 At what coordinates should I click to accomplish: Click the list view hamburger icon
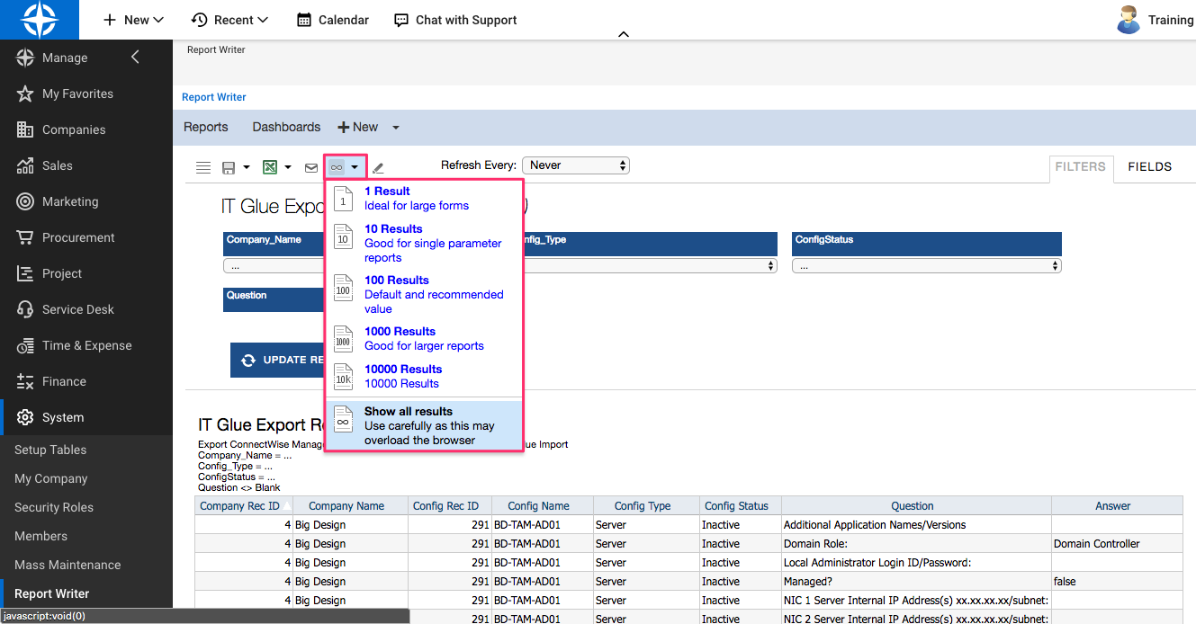[x=203, y=166]
